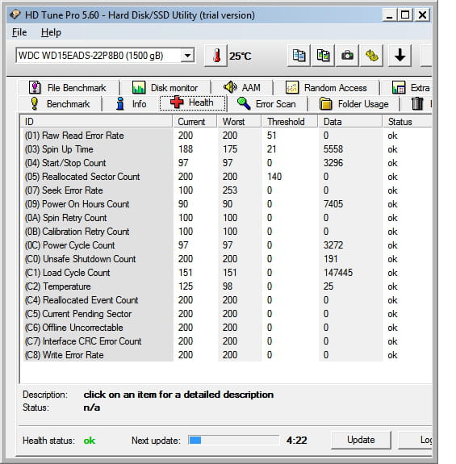Click the Threshold column header
Image resolution: width=456 pixels, height=464 pixels.
(x=290, y=121)
